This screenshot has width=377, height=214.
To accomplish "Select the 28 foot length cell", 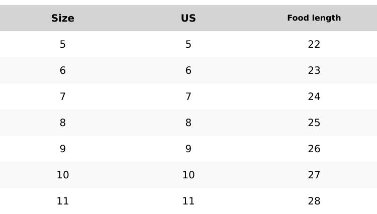I will [x=314, y=201].
